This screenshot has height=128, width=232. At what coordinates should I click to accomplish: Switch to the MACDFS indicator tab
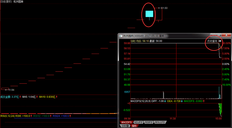coord(126,122)
